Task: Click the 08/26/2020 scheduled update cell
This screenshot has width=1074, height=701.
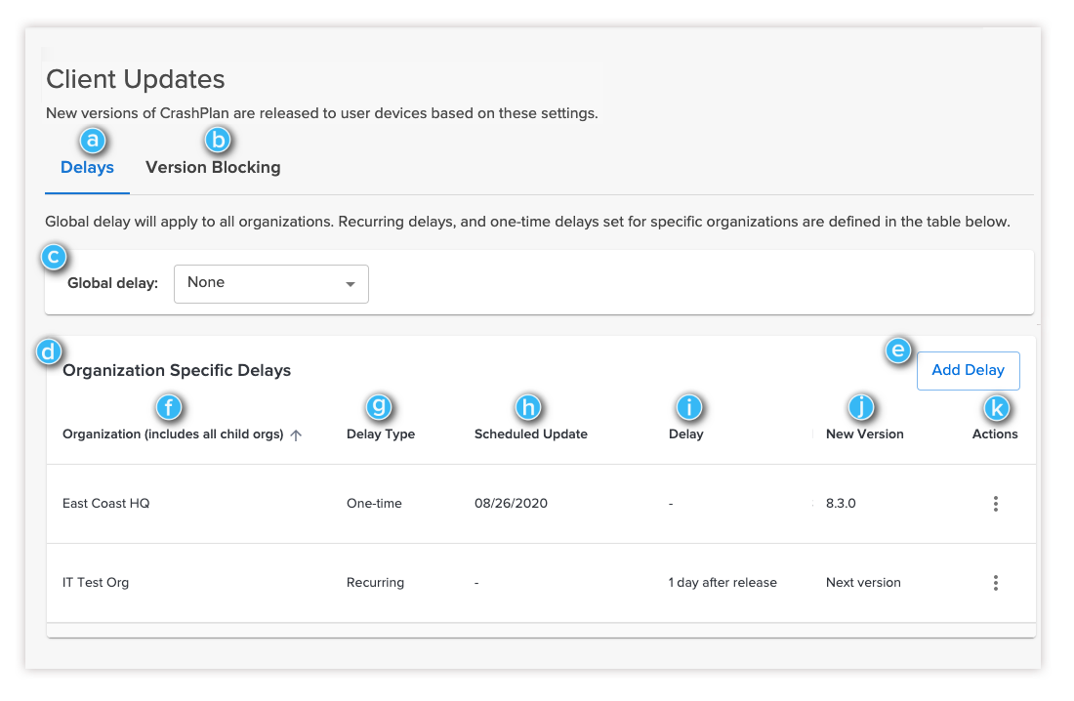Action: click(x=511, y=503)
